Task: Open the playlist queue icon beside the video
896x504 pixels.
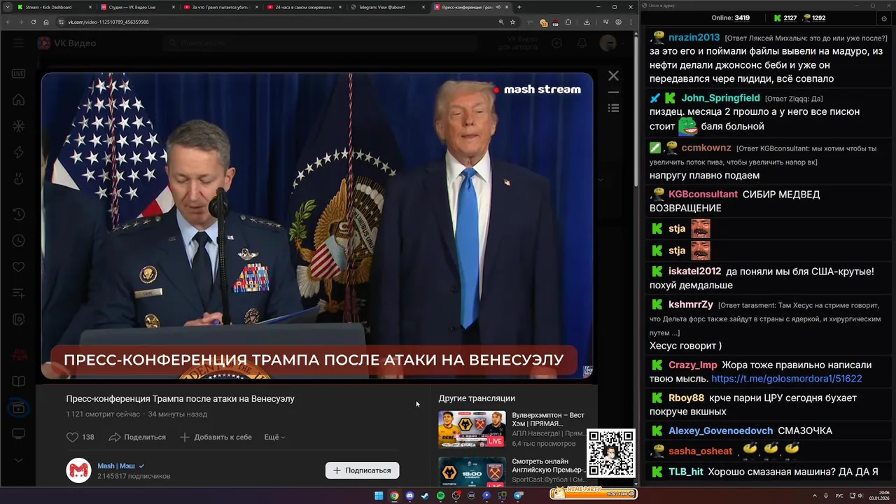Action: click(613, 108)
